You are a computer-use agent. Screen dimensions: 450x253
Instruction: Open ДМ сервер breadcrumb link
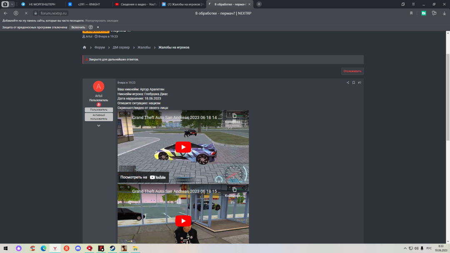(121, 47)
